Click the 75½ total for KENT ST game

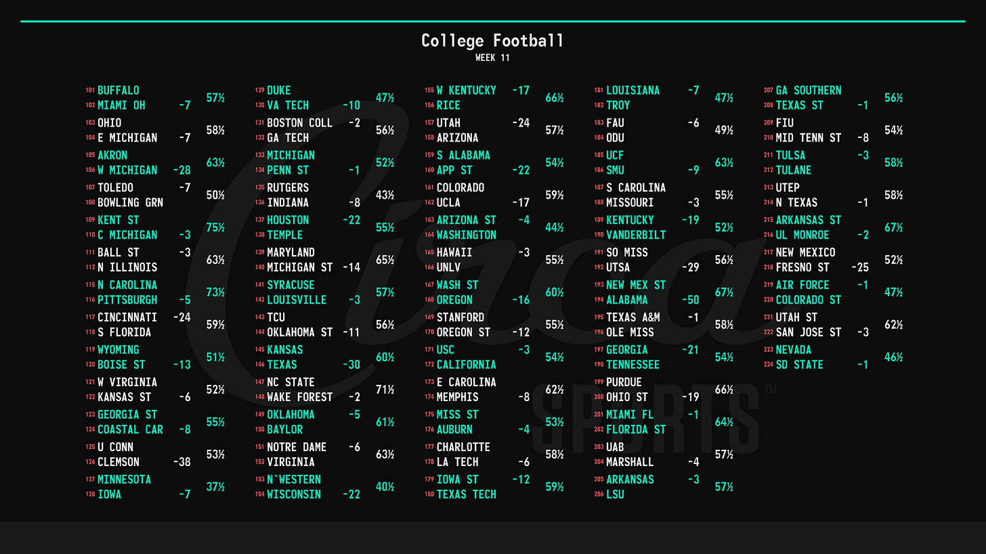[215, 227]
